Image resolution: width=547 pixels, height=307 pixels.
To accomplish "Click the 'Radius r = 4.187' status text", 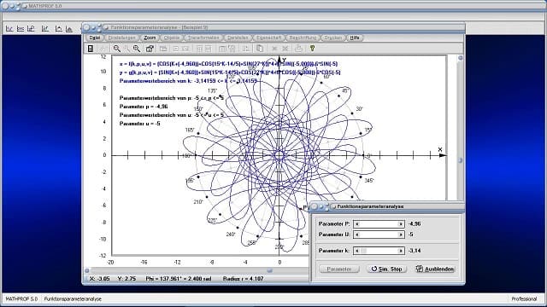I will point(243,279).
